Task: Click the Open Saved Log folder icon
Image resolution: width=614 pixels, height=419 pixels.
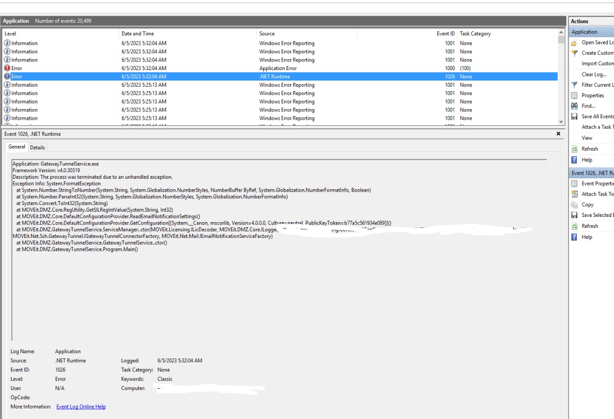Action: tap(574, 42)
